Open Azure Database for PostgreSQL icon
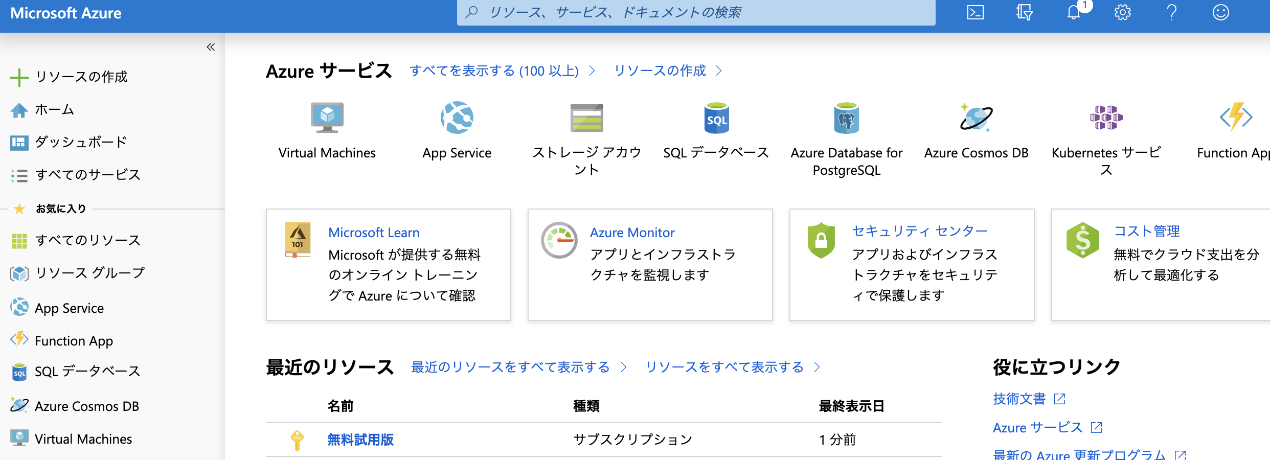Screen dimensions: 1270x460 [x=847, y=118]
